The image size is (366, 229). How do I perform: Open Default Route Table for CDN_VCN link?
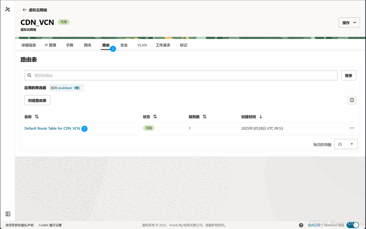tap(52, 128)
